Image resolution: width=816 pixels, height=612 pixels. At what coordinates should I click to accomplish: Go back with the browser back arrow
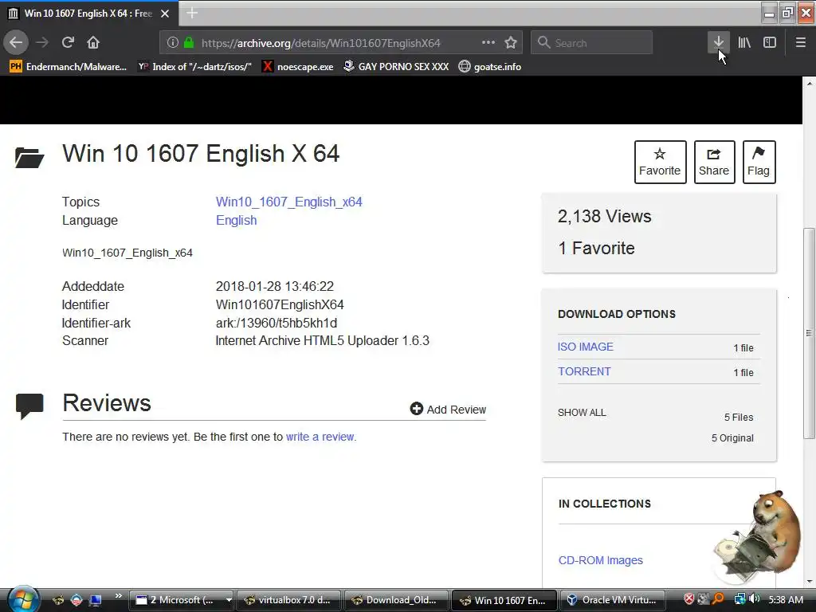(x=16, y=42)
